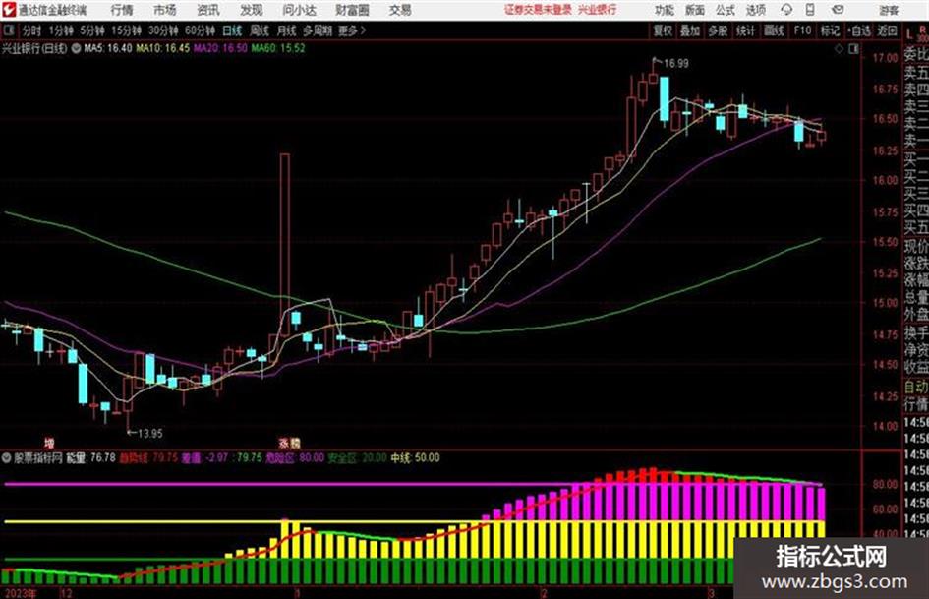Toggle the 自选 watchlist button
The image size is (929, 599).
tap(859, 30)
